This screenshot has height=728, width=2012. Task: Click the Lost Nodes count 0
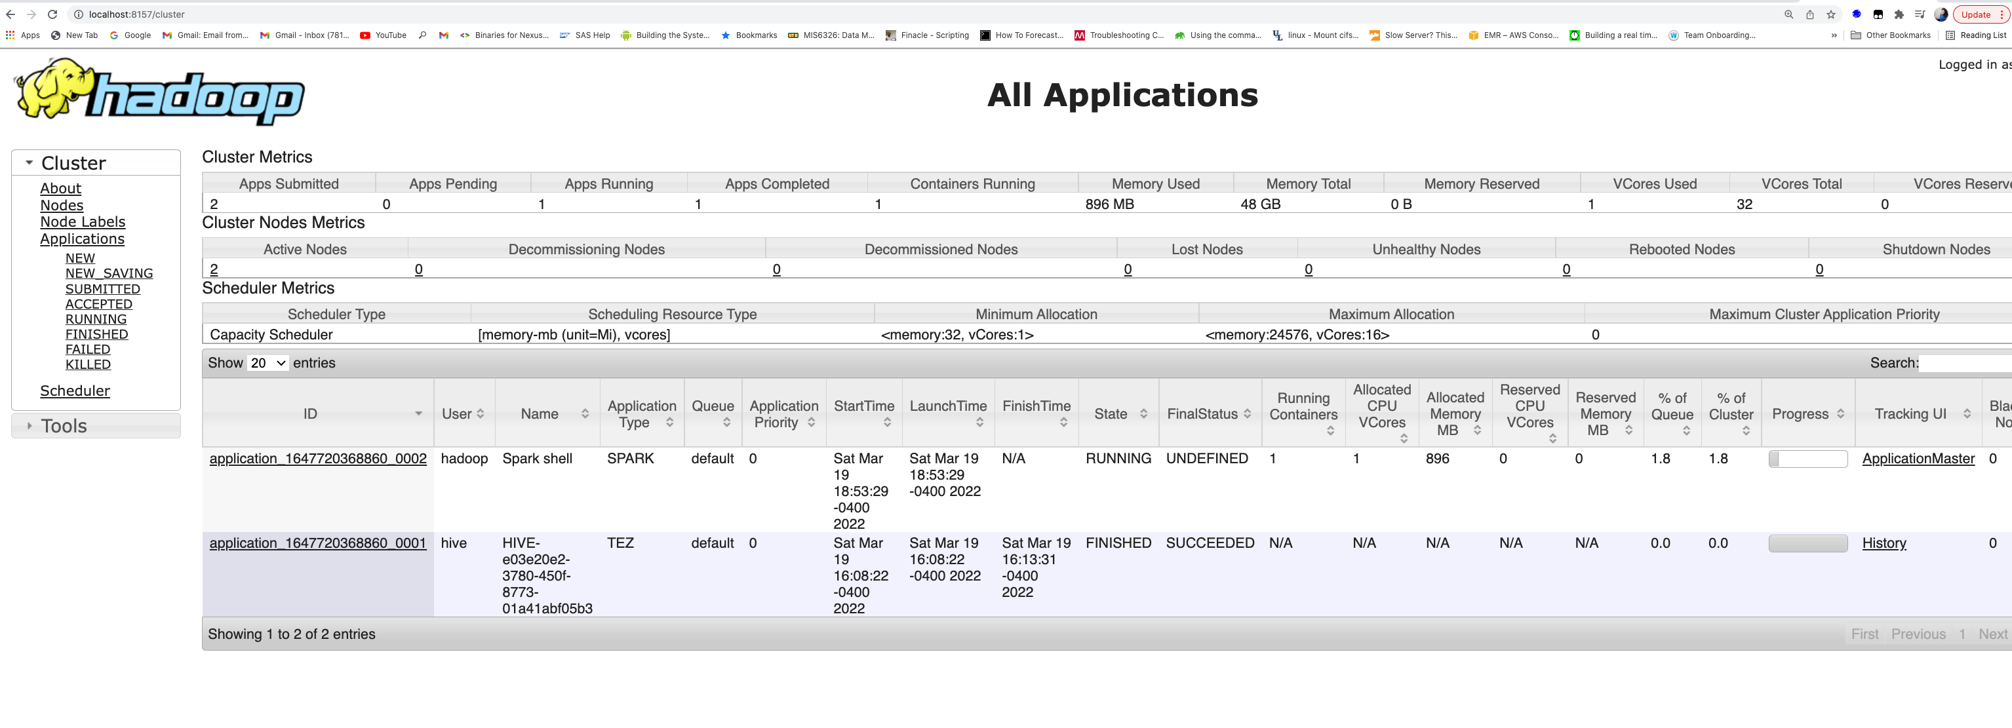(1128, 269)
